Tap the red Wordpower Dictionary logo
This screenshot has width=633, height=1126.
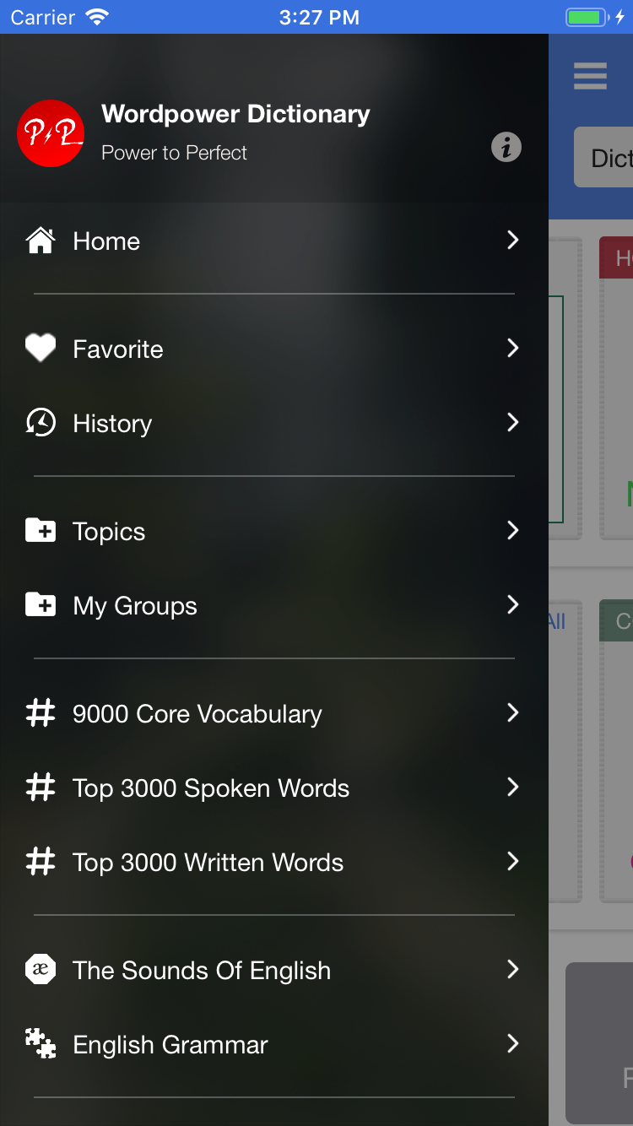(51, 133)
